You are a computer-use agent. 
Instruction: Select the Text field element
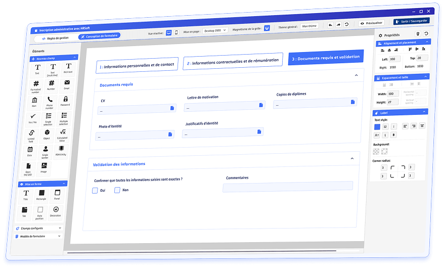37,69
